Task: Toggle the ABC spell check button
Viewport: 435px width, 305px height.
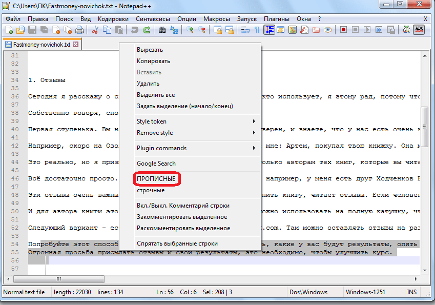Action: 419,30
